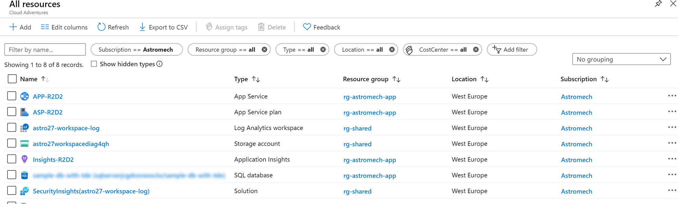The image size is (678, 204).
Task: Click the astro27workspacediag4qh storage account icon
Action: [x=24, y=144]
